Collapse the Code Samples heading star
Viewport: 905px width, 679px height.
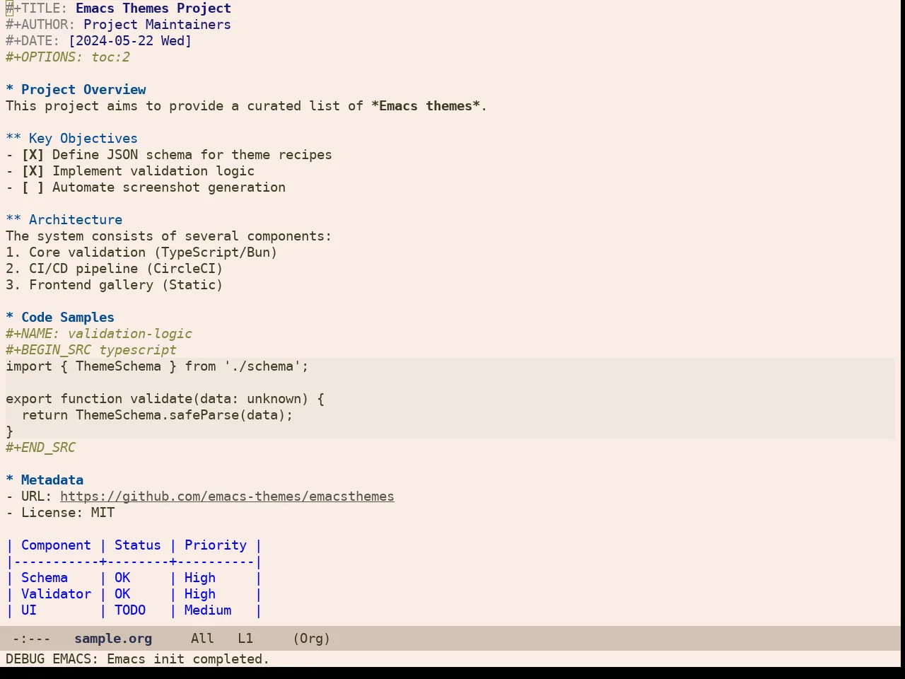pos(10,318)
